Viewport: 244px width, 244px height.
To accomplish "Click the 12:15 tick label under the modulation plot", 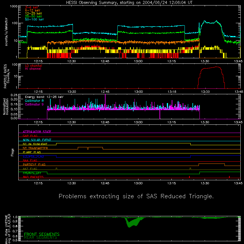I will point(38,122).
